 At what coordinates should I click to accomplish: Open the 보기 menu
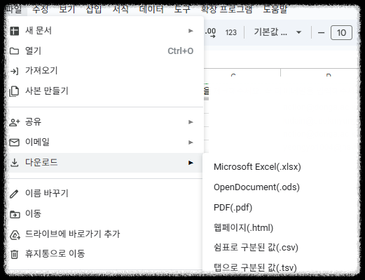coord(67,9)
